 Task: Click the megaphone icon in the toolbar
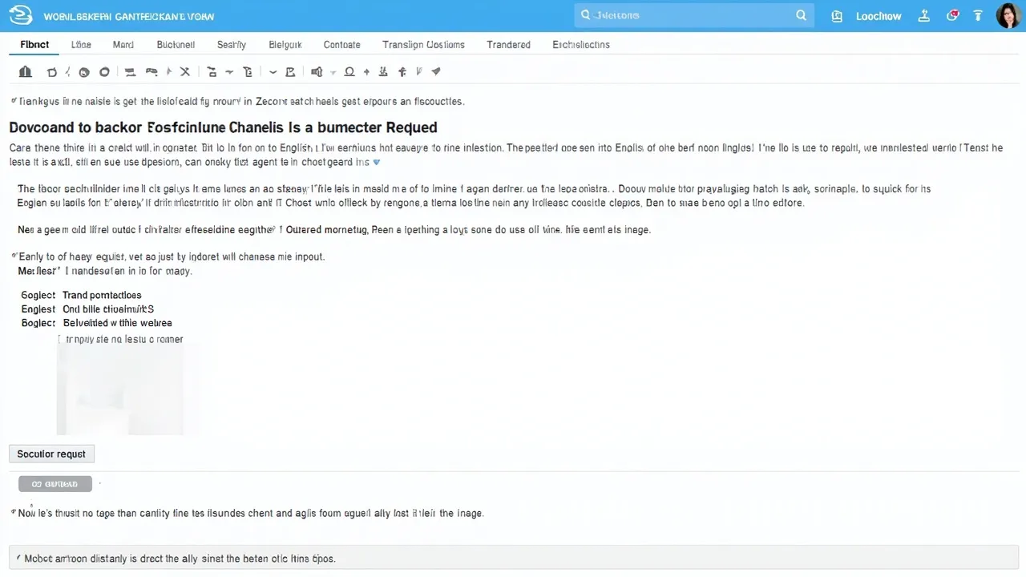point(316,72)
